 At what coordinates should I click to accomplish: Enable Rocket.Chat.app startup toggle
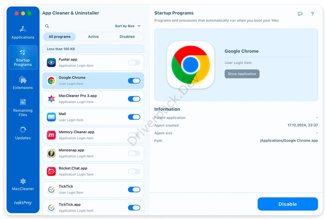pos(134,171)
